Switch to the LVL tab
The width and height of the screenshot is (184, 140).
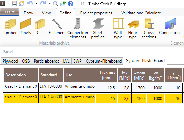point(66,61)
